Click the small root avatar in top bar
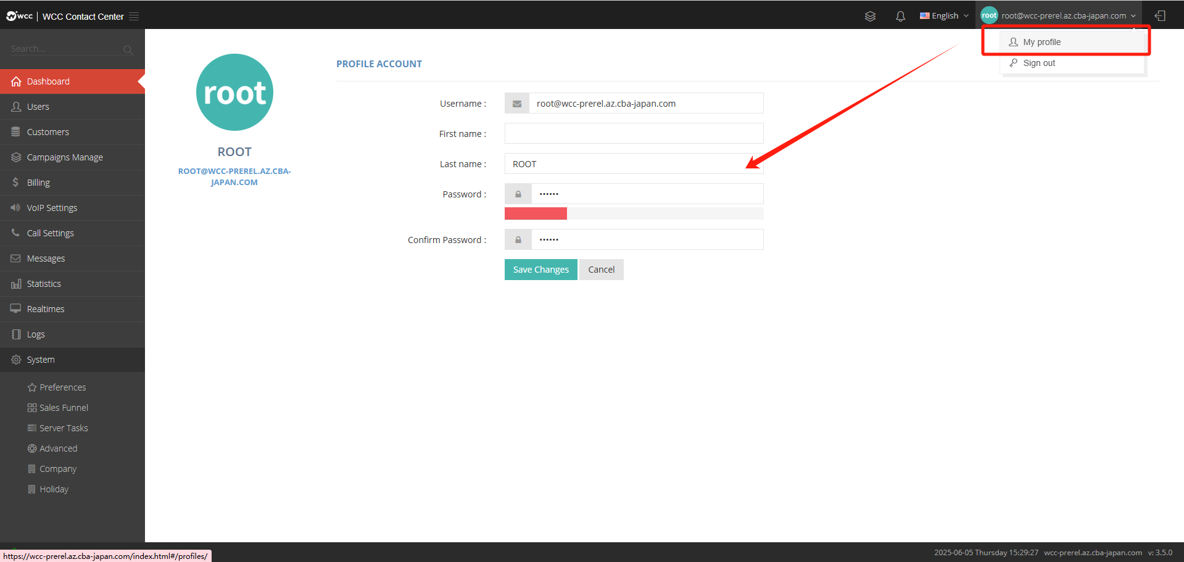 [989, 15]
